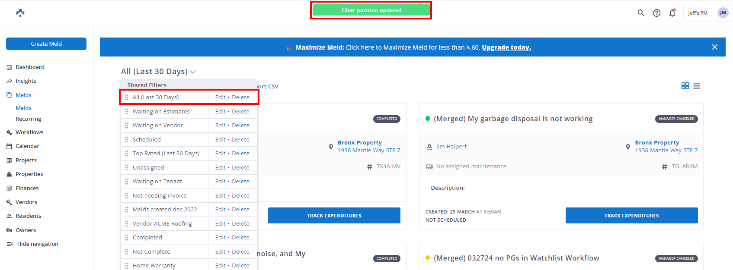Screen dimensions: 733x270
Task: Click the Property Meld logo
Action: coord(20,13)
